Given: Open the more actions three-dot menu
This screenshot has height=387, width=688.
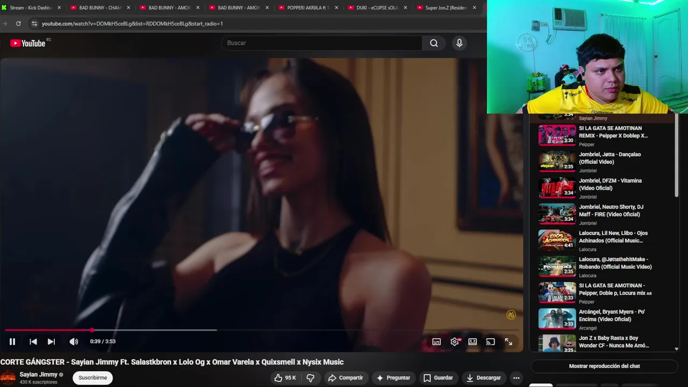Looking at the screenshot, I should 517,378.
